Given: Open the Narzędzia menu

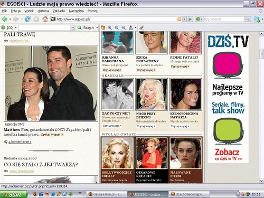Looking at the screenshot, I should 76,11.
